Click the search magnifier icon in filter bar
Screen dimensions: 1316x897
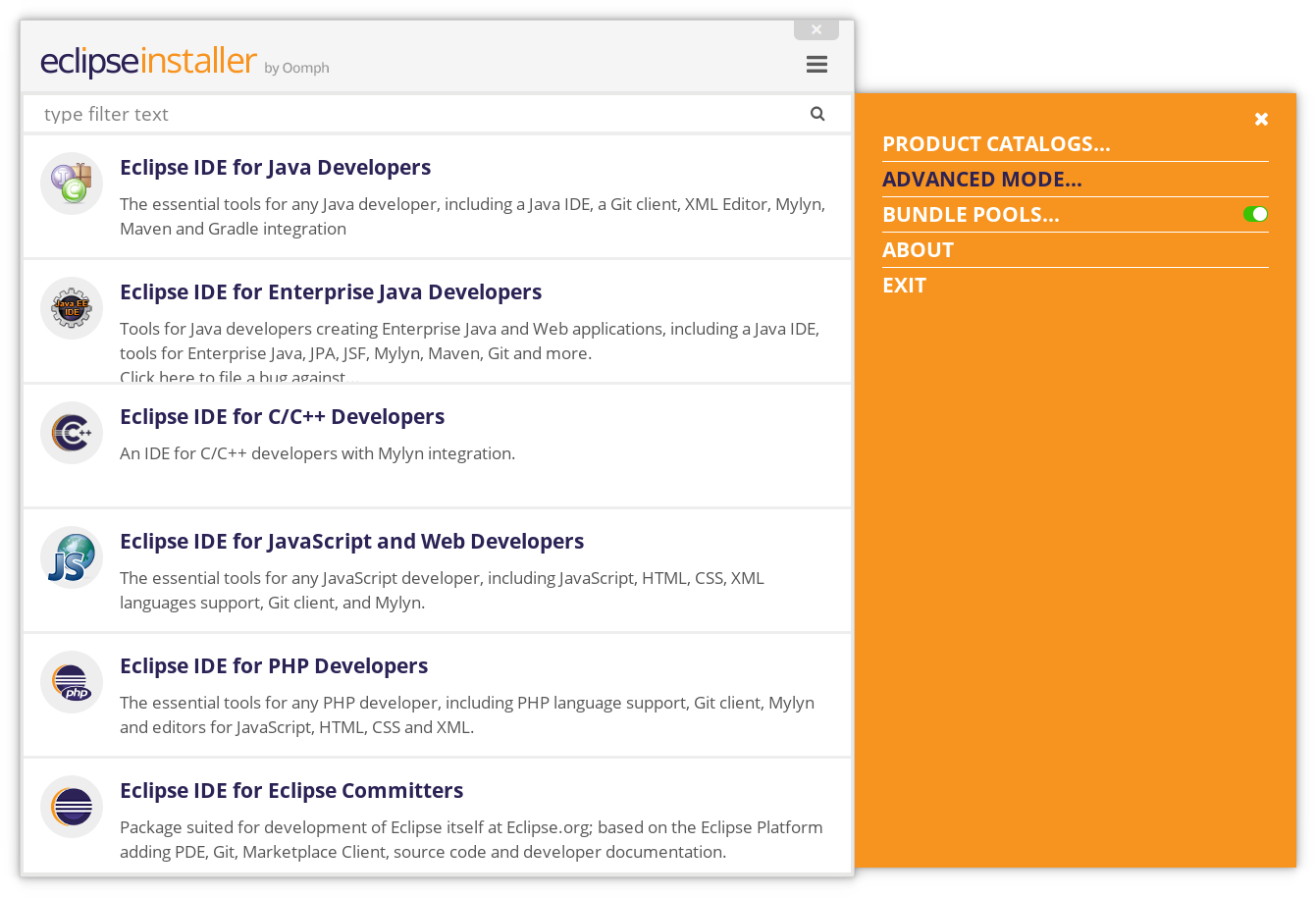tap(817, 114)
